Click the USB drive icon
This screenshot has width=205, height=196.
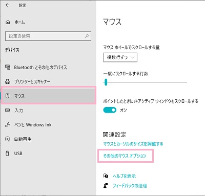point(7,153)
